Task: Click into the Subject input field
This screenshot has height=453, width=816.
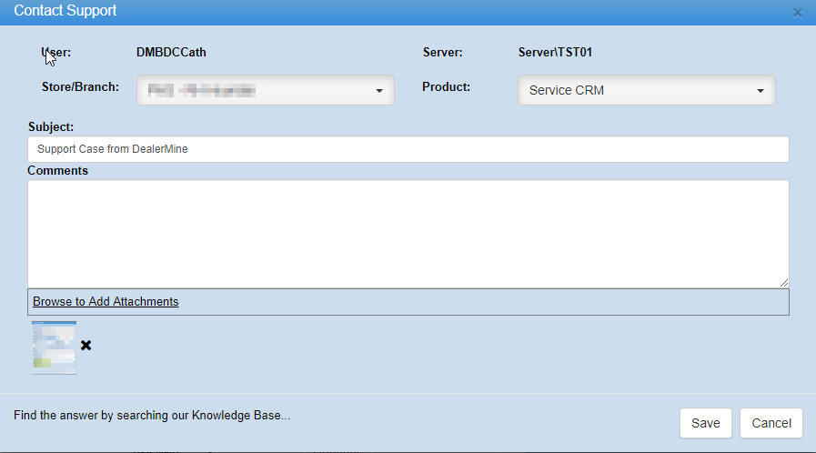Action: point(408,149)
